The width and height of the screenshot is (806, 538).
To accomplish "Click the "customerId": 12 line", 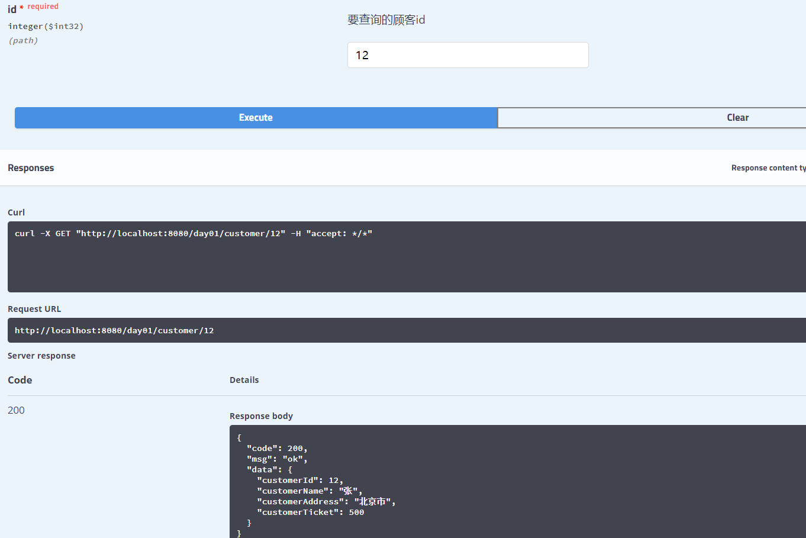I will click(300, 481).
